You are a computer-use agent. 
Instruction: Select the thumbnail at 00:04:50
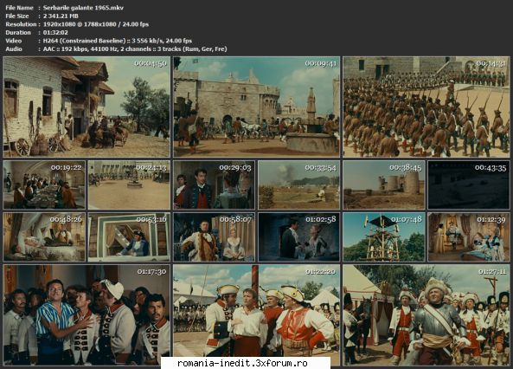87,107
